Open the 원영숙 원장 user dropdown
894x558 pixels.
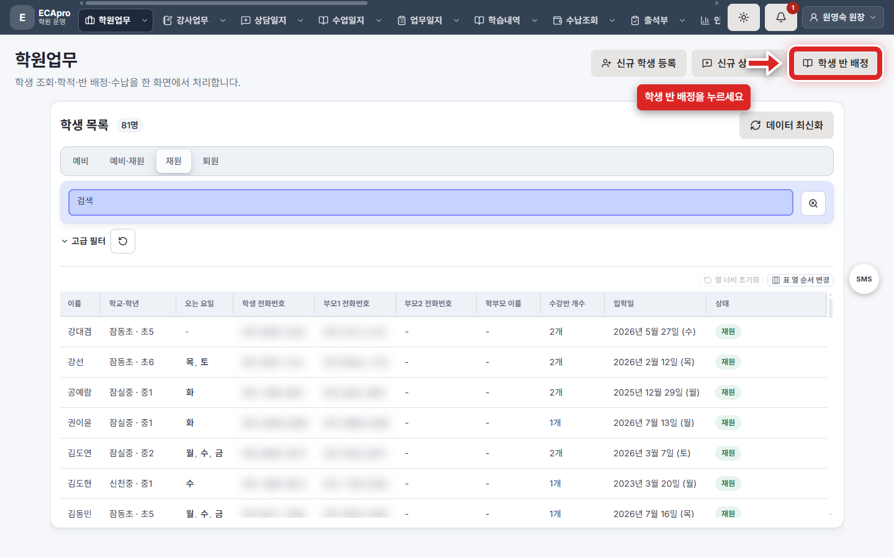tap(843, 17)
